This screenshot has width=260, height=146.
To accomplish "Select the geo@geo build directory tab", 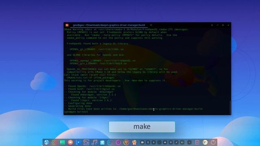I will point(109,25).
